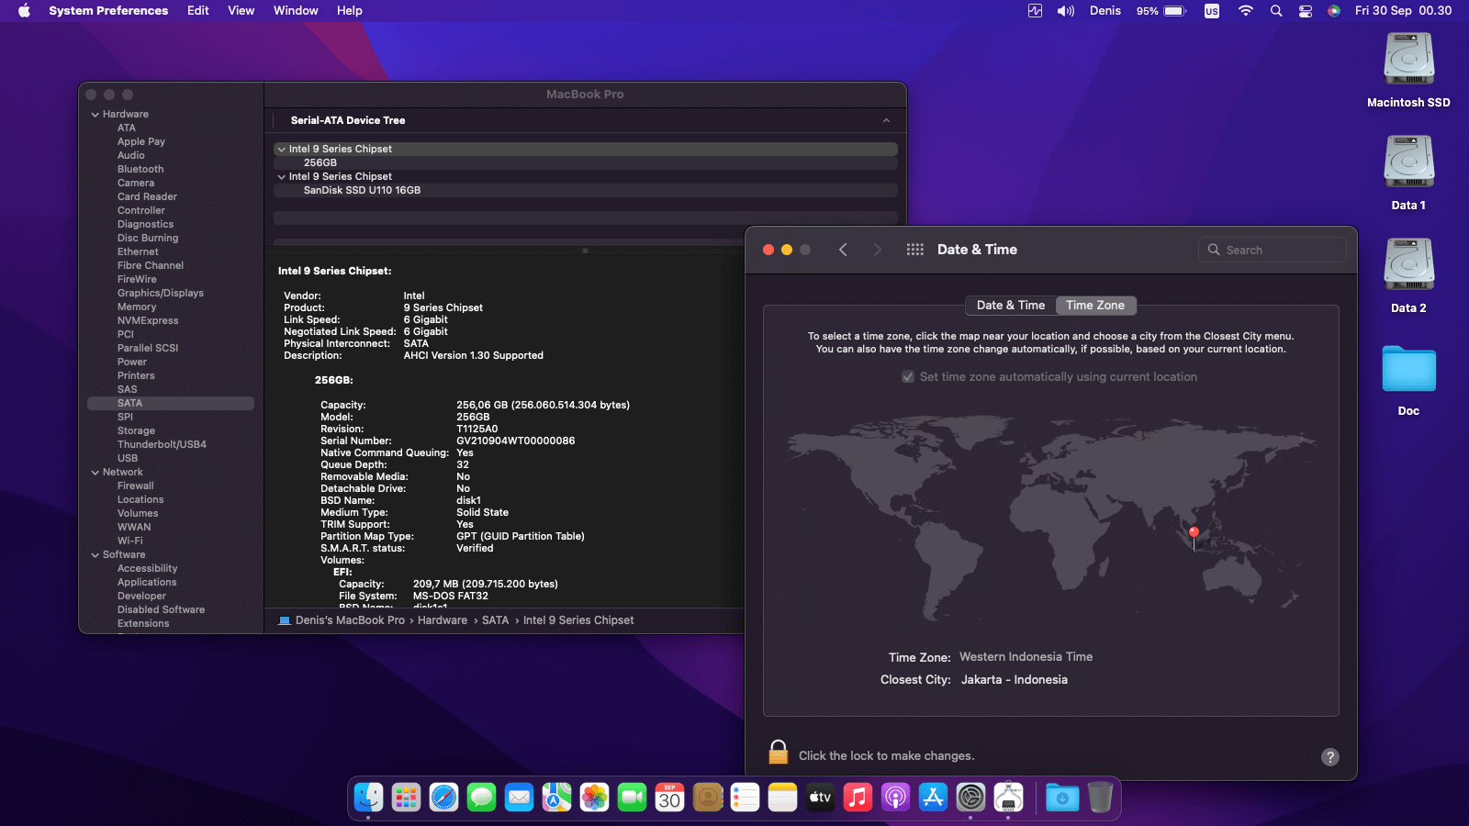
Task: Click the Wi-Fi menu bar icon
Action: [1245, 11]
